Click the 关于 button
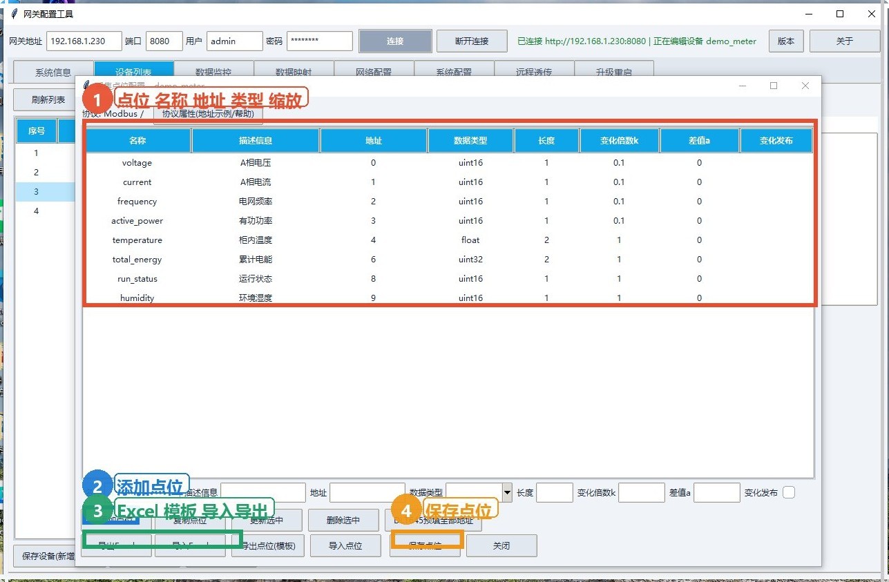Viewport: 889px width, 582px height. [845, 41]
